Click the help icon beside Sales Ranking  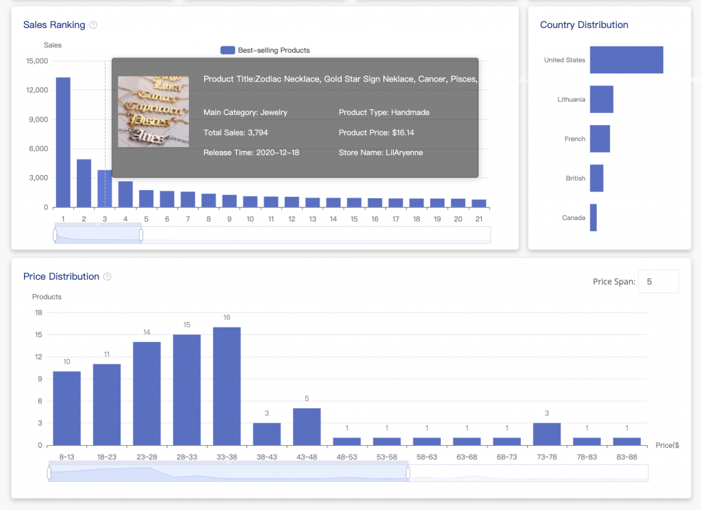coord(93,25)
